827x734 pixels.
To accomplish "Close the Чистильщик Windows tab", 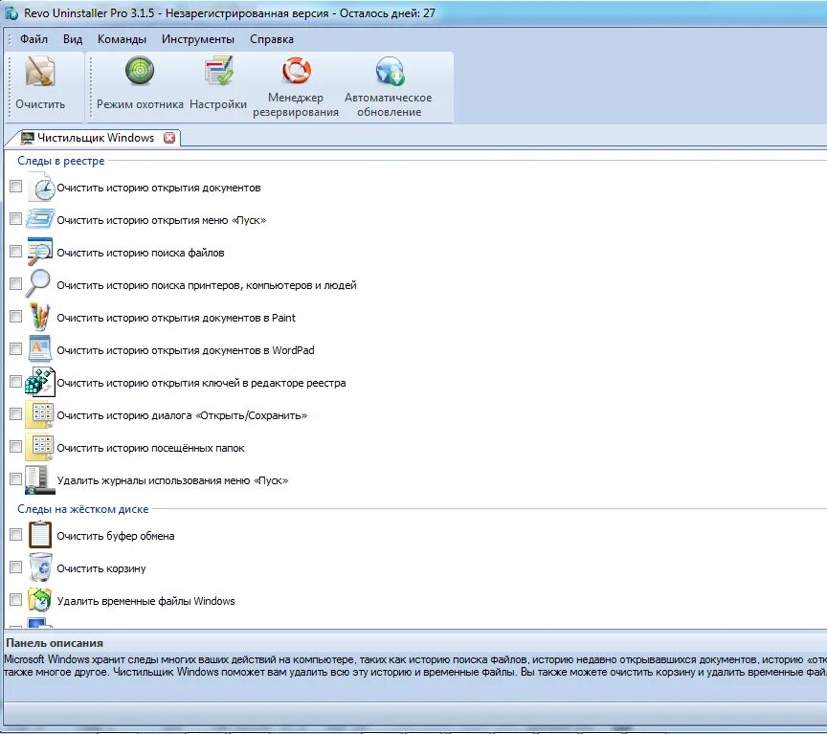I will [x=169, y=138].
